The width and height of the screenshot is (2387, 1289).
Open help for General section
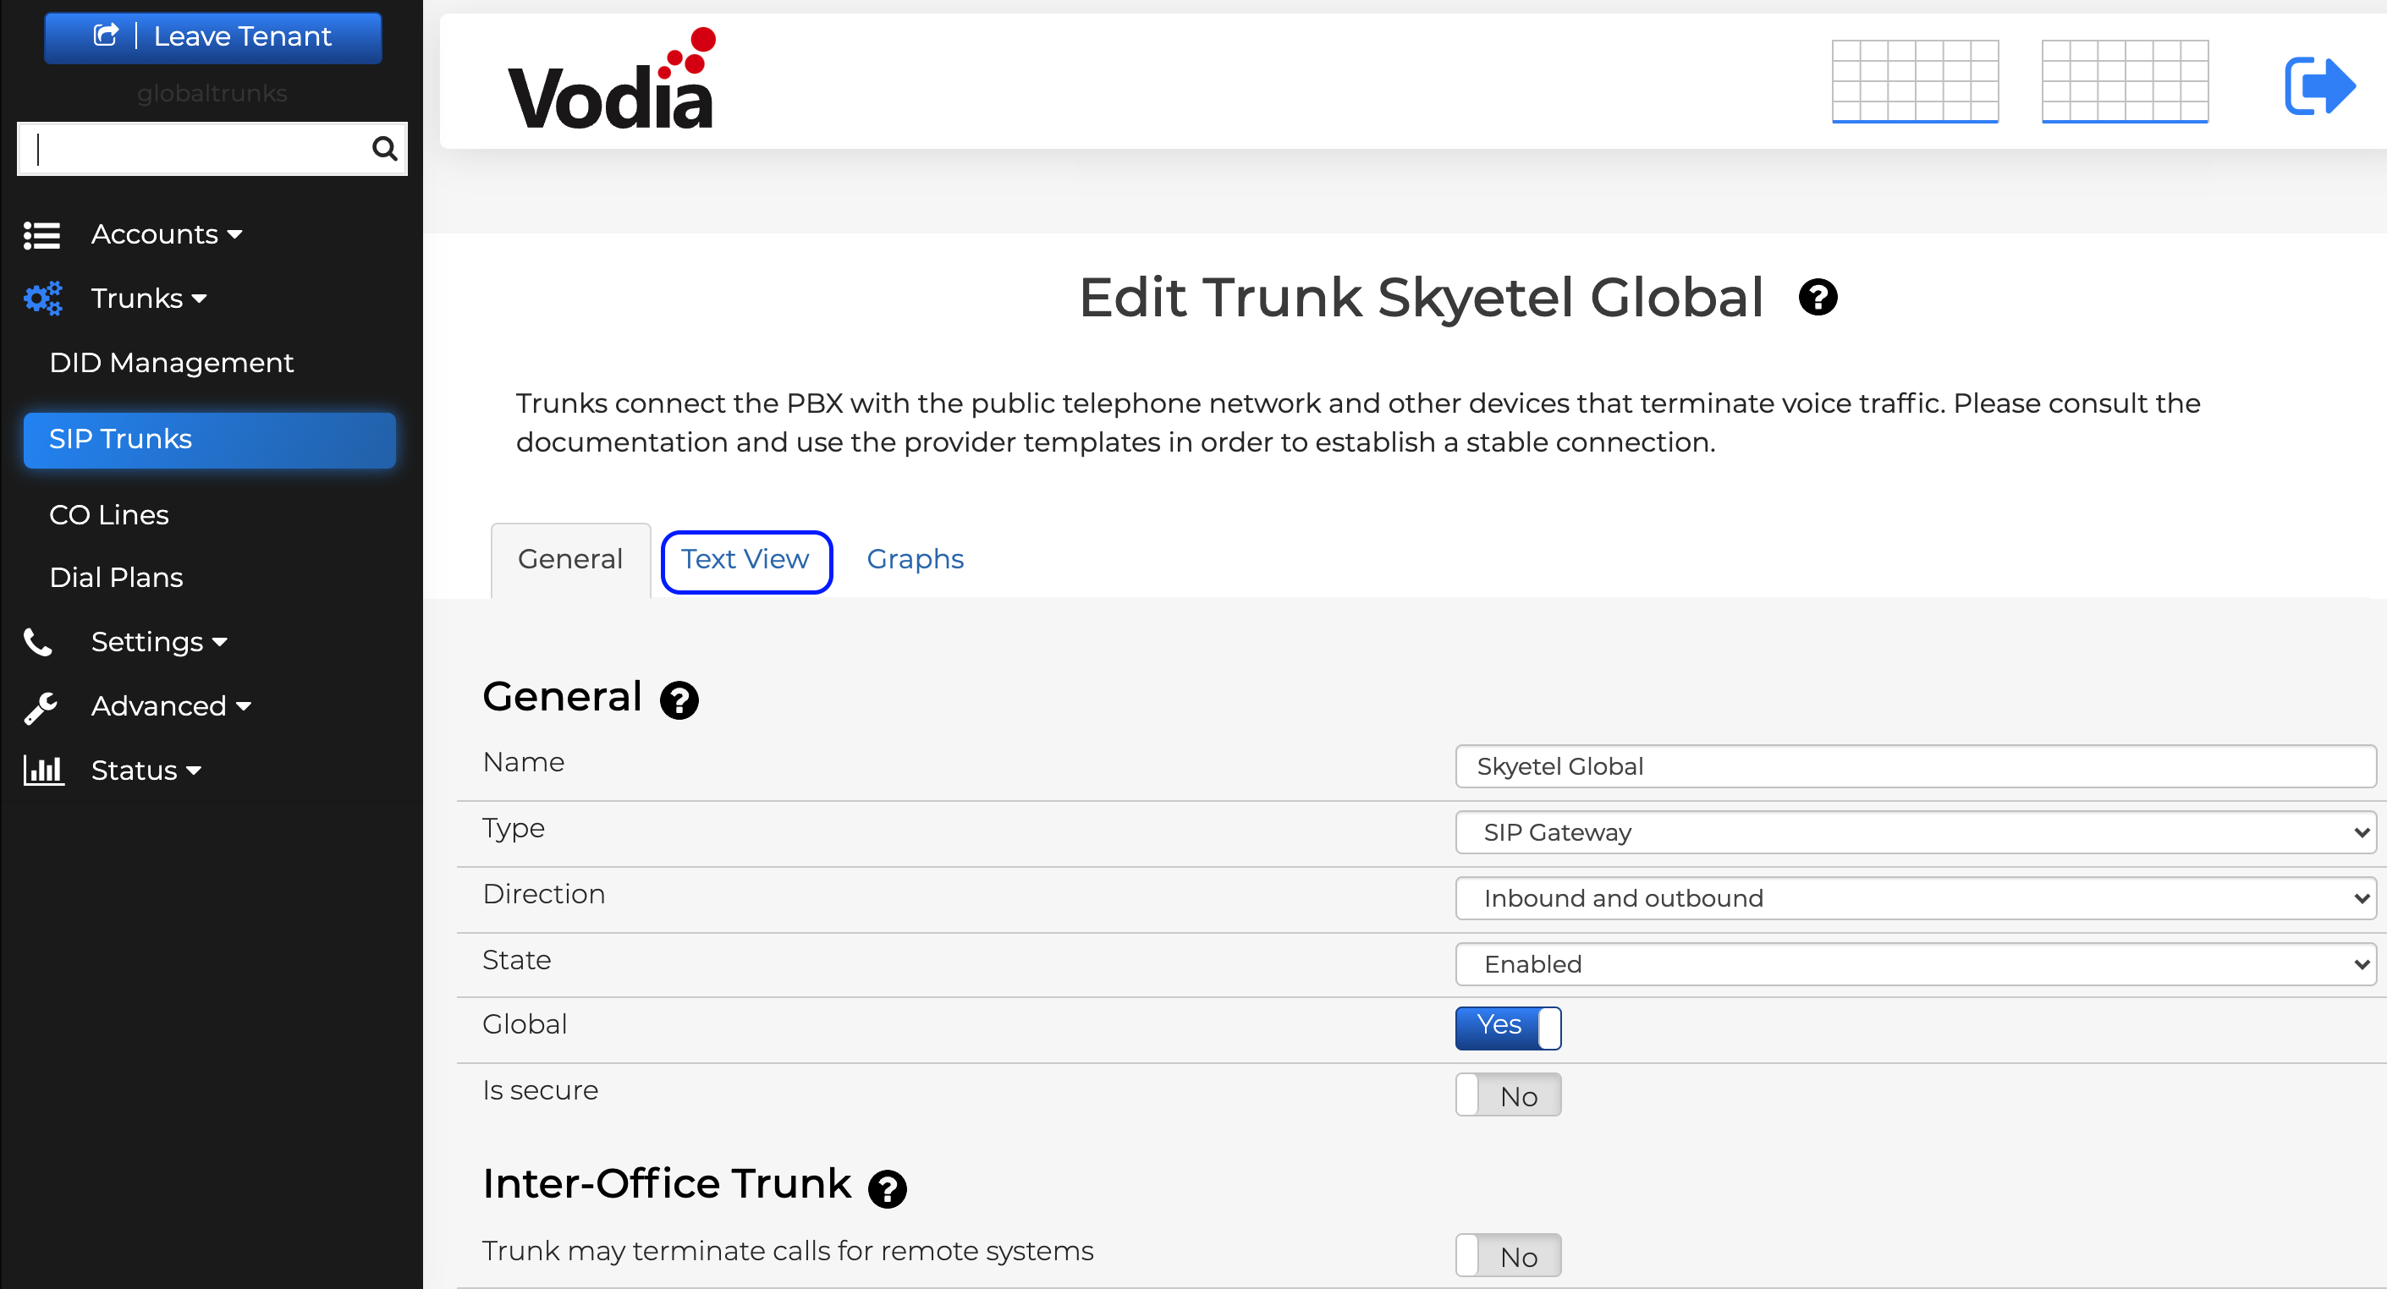coord(679,700)
